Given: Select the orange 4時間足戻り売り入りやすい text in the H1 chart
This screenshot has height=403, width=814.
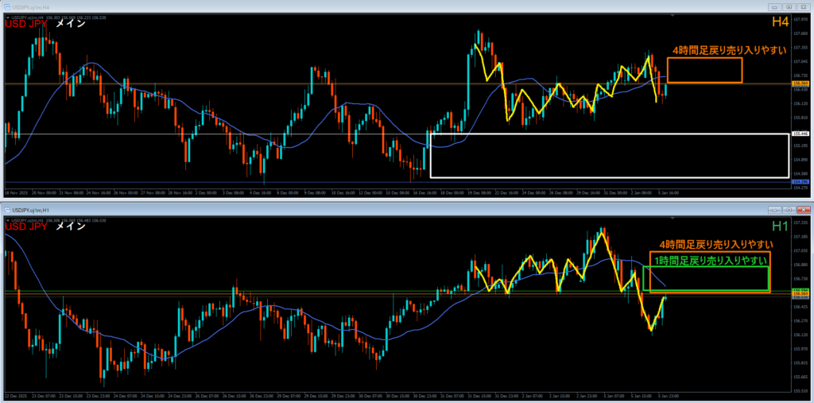Looking at the screenshot, I should click(x=716, y=244).
